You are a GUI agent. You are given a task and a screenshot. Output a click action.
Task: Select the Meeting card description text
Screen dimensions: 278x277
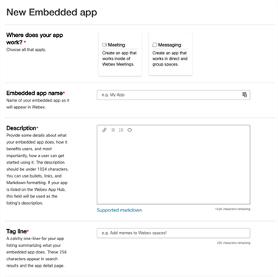pos(119,58)
